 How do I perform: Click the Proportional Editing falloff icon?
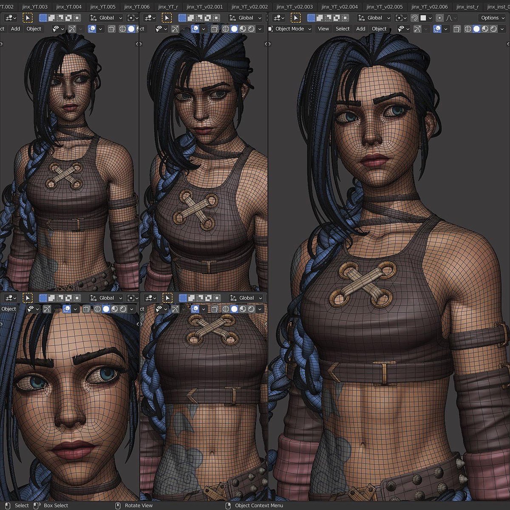(x=450, y=17)
